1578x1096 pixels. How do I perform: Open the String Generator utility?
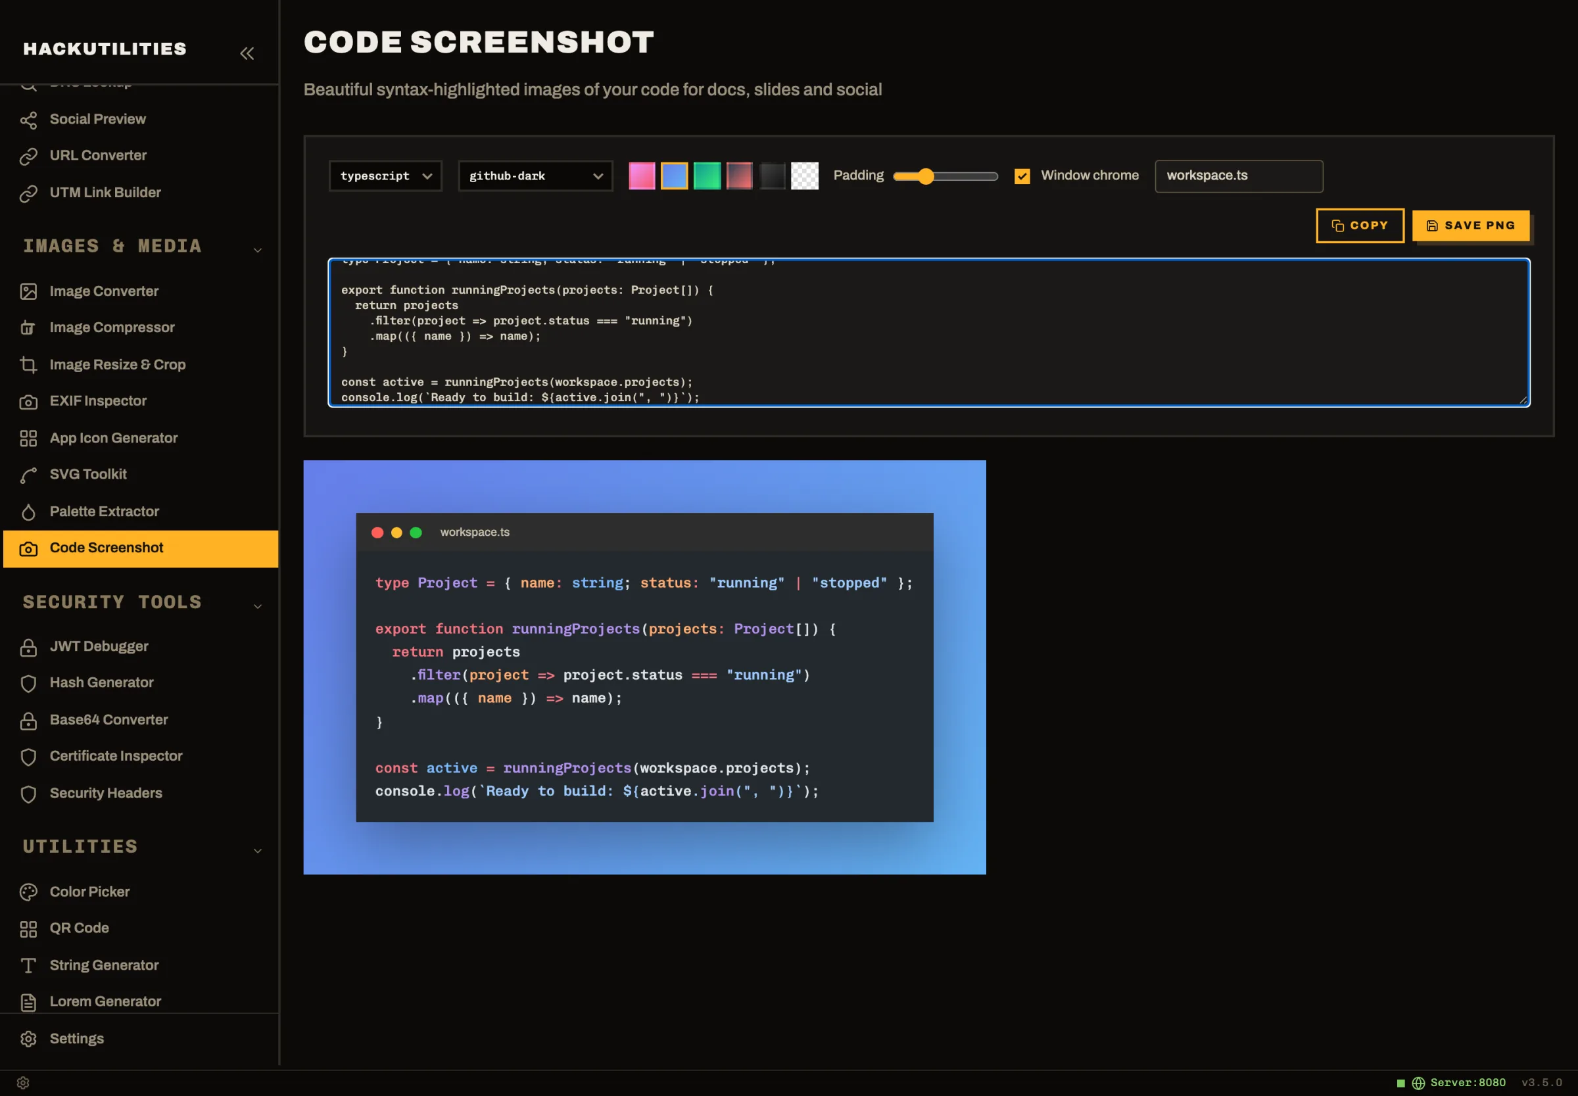pyautogui.click(x=140, y=965)
